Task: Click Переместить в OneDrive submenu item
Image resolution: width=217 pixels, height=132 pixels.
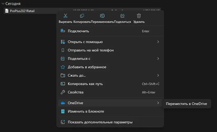Action: click(186, 104)
